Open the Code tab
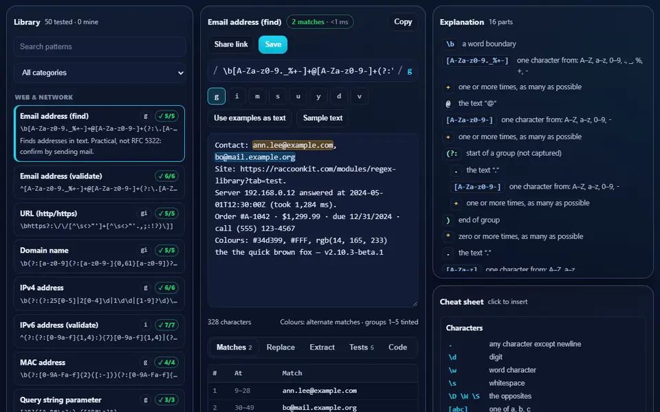The image size is (660, 412). point(398,347)
